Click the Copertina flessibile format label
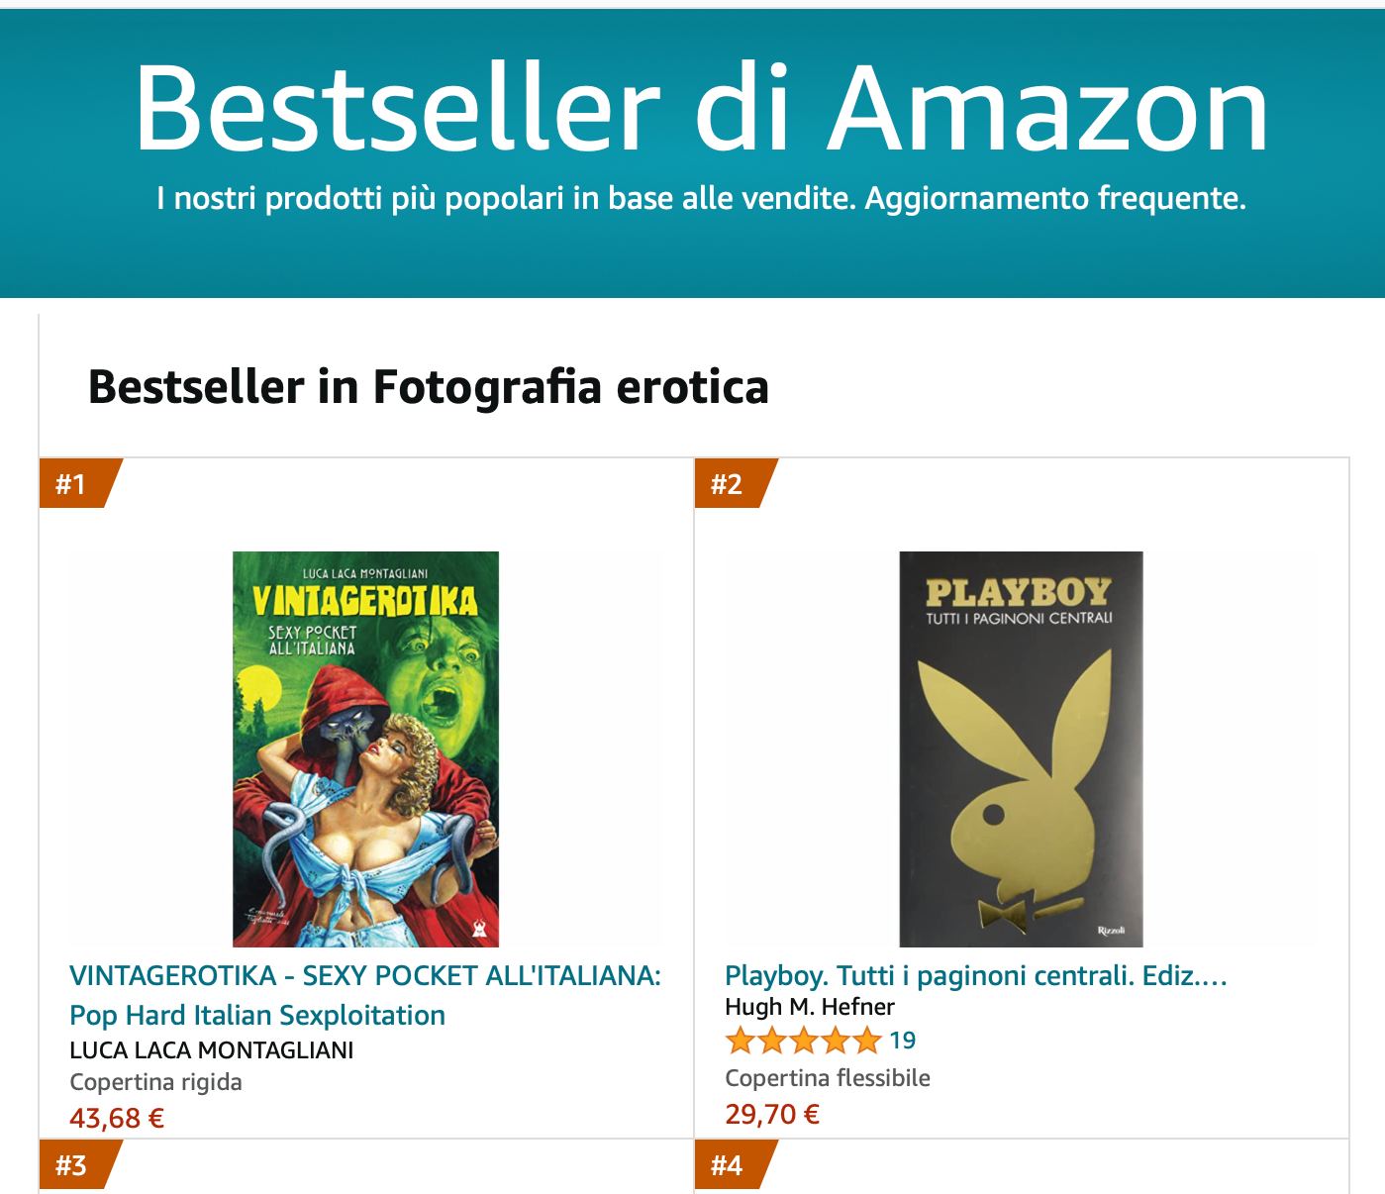The height and width of the screenshot is (1194, 1385). [828, 1078]
